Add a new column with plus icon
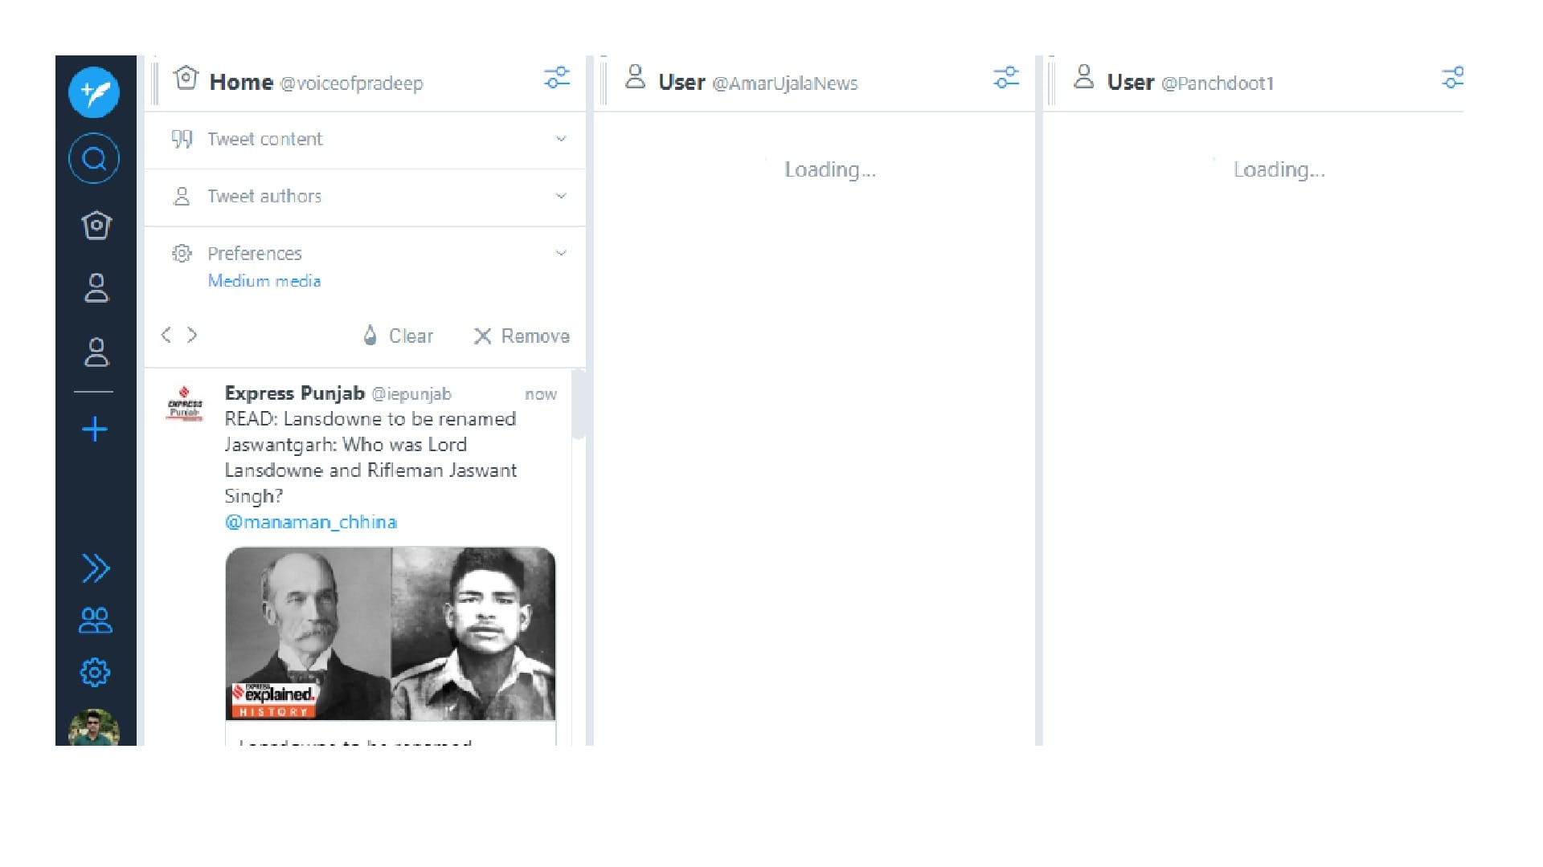The width and height of the screenshot is (1543, 867). [x=95, y=429]
